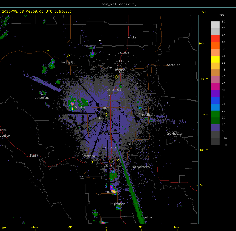Select the Airdrie label
Screen dimensions: 236x231
(110, 147)
